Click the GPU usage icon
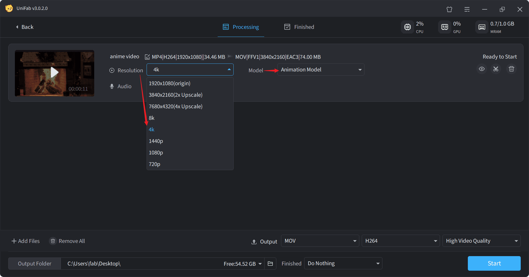The height and width of the screenshot is (277, 529). (445, 27)
